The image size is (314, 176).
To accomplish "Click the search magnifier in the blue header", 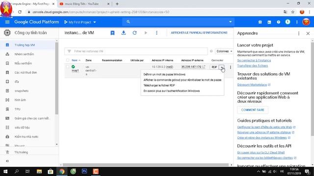I will (129, 22).
